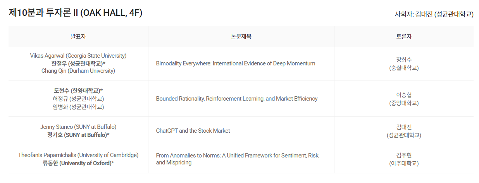This screenshot has height=183, width=479.
Task: Open the From Anomalies to Norms paper
Action: point(238,159)
